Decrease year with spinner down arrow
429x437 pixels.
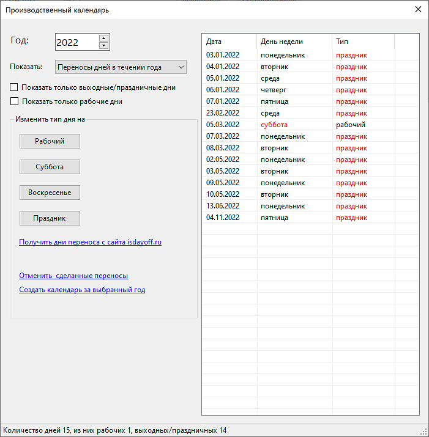click(x=103, y=45)
